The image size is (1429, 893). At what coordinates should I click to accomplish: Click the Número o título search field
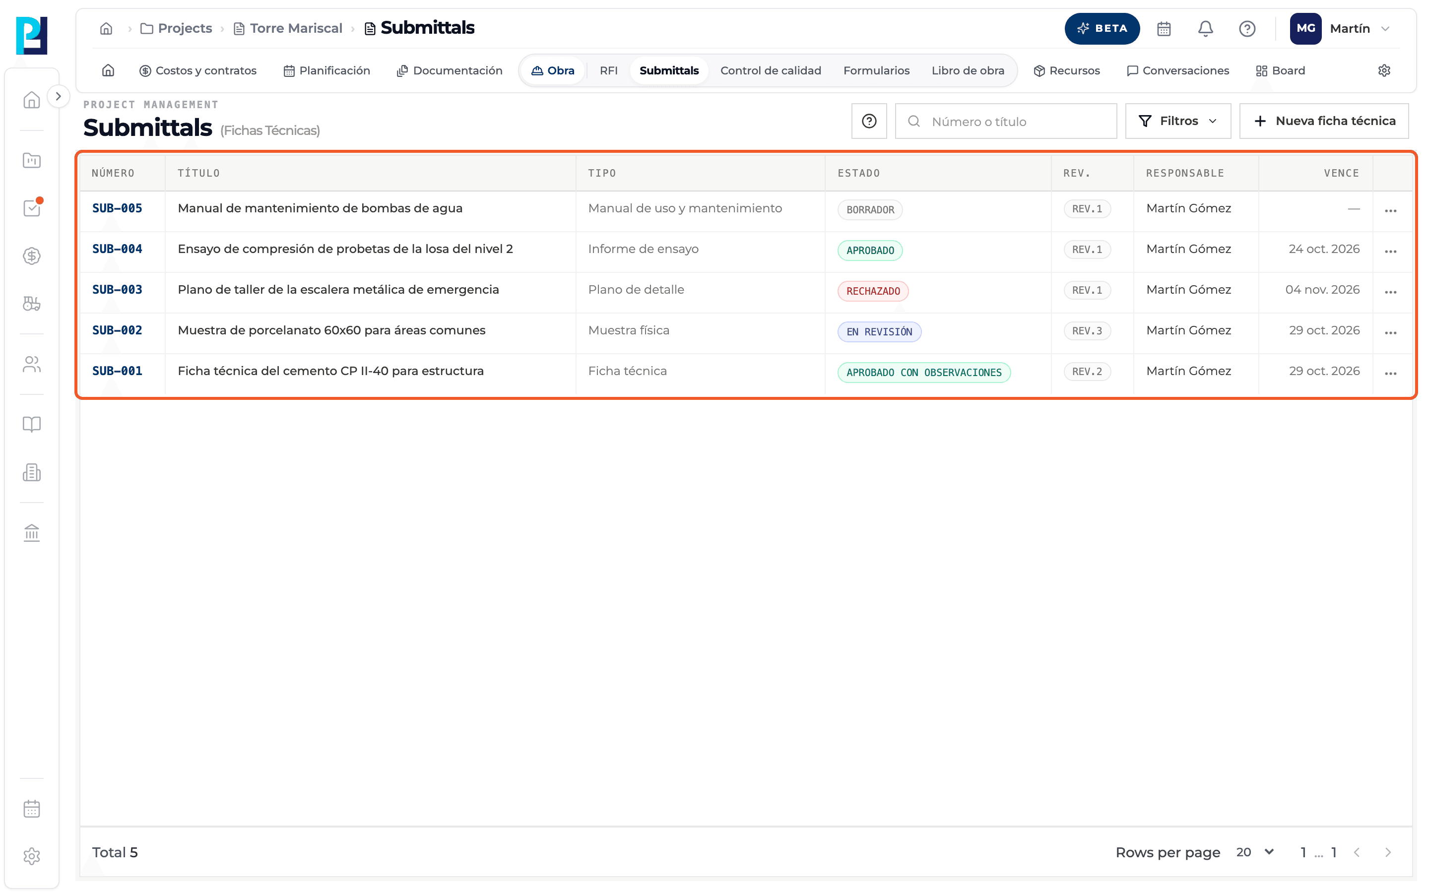point(1006,121)
